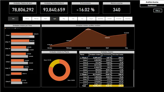Collapse the Planta 1 row
Image resolution: width=164 pixels, height=92 pixels.
(x=81, y=74)
